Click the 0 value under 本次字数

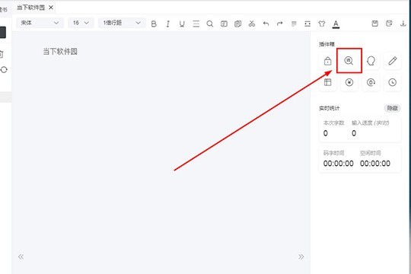(x=326, y=133)
